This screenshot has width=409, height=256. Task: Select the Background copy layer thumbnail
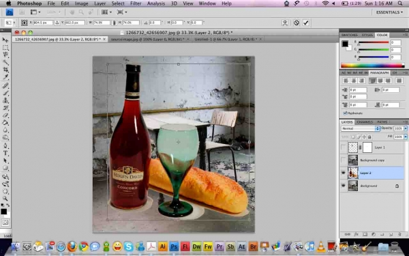pos(353,160)
